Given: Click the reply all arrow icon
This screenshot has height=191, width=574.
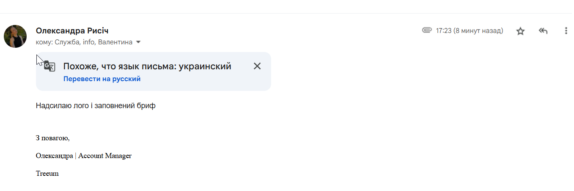Looking at the screenshot, I should tap(543, 31).
